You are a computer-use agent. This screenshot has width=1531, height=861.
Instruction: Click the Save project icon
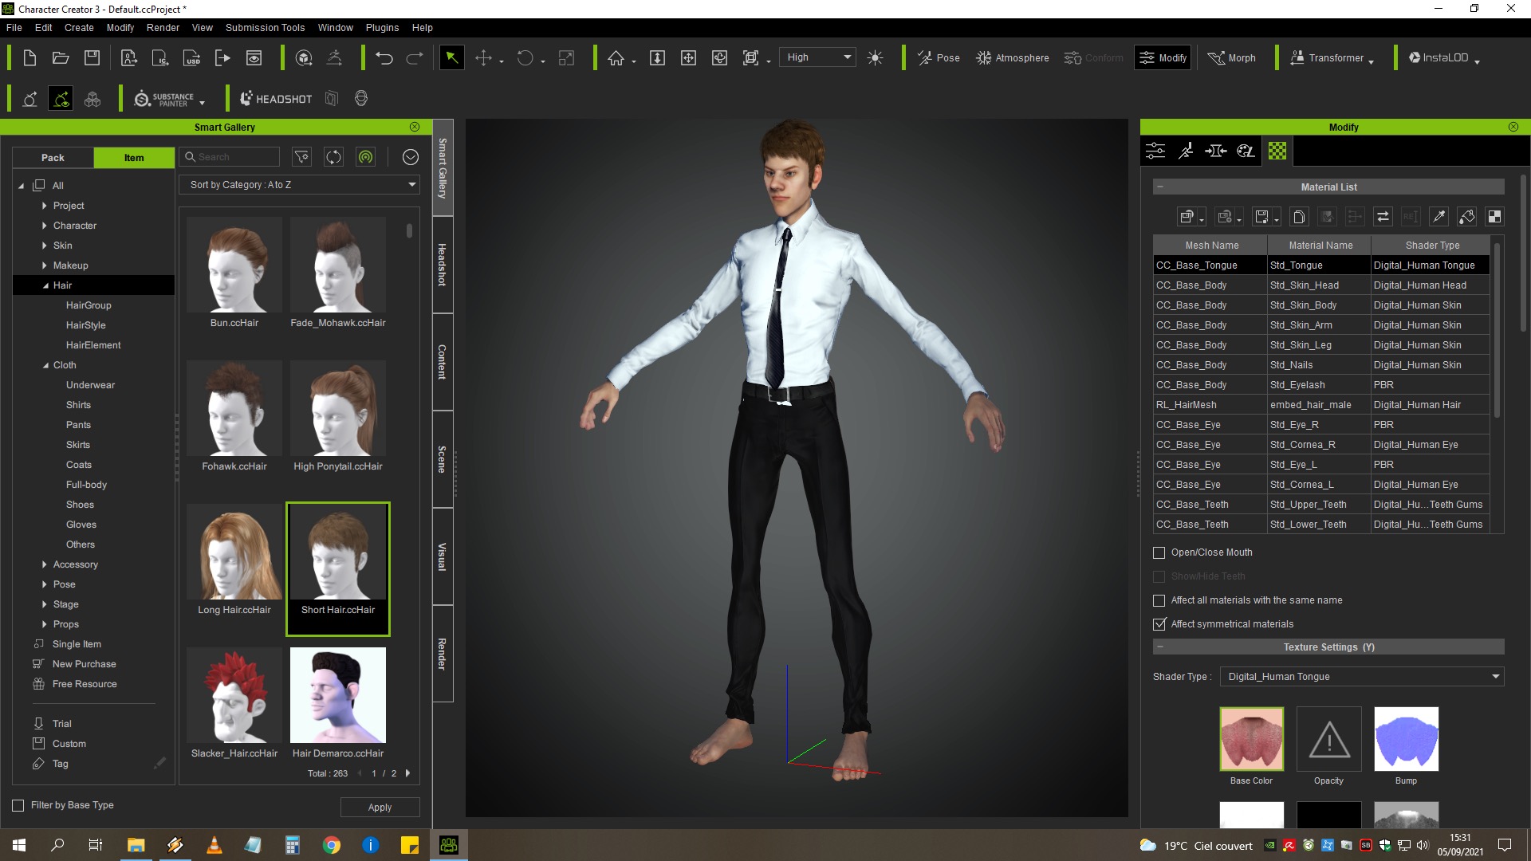pyautogui.click(x=92, y=58)
